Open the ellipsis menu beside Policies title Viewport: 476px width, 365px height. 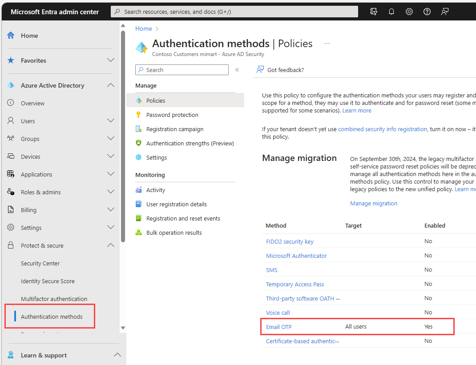point(327,44)
